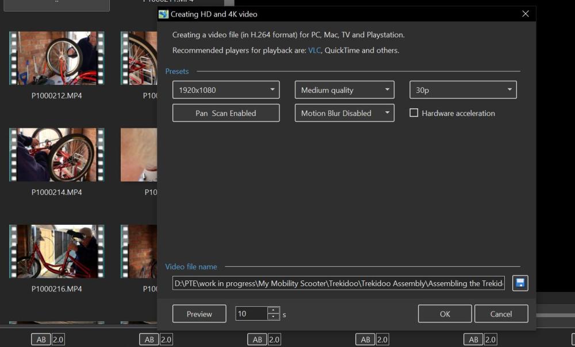Open the VLC player link
The image size is (575, 347).
[x=314, y=50]
